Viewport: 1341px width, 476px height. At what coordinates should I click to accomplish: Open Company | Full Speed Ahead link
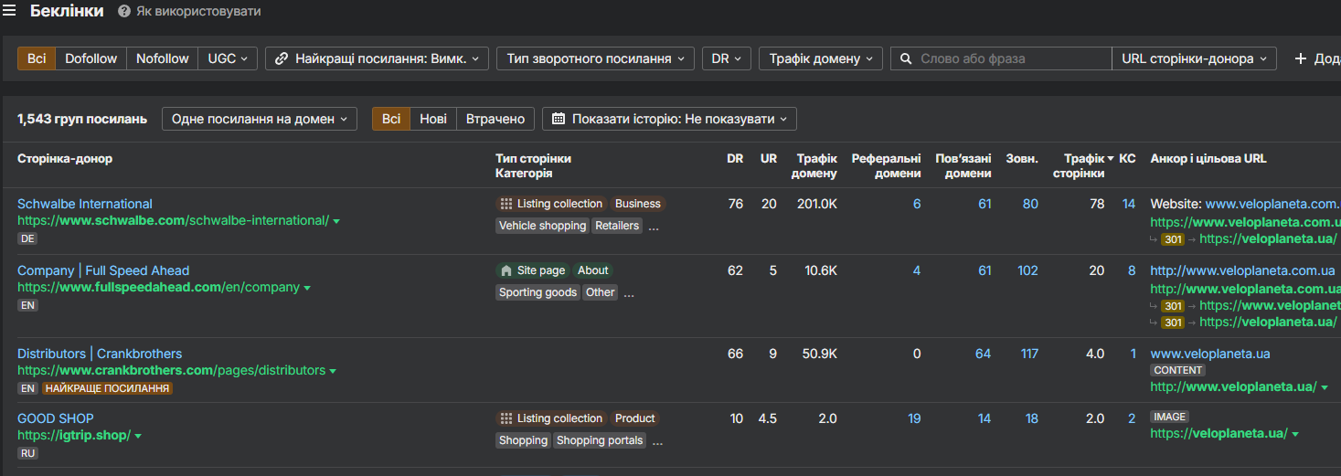103,270
